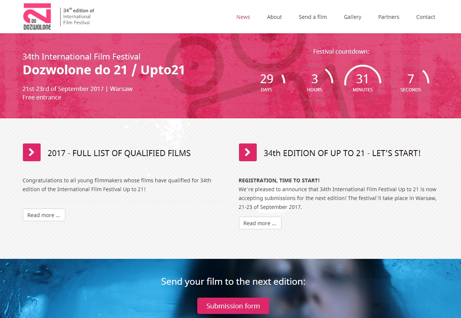Click the 29 Days countdown circle
This screenshot has width=461, height=318.
[x=267, y=83]
